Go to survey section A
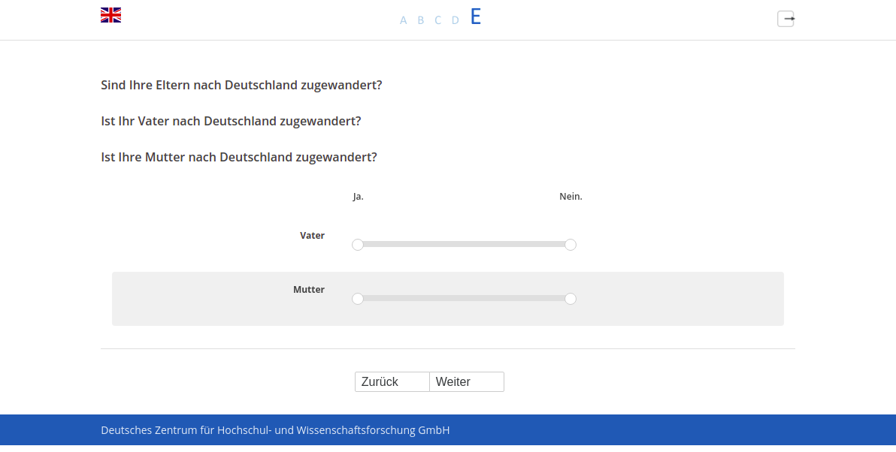The image size is (896, 452). (x=404, y=20)
